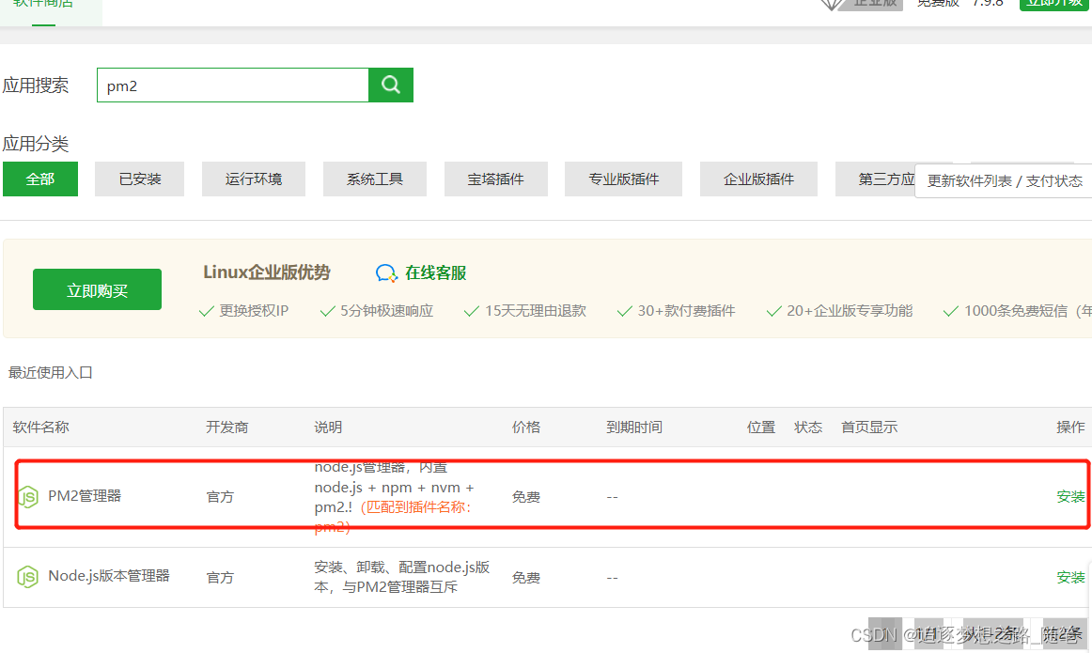This screenshot has height=653, width=1092.
Task: Click the 5分钟极速响应 feature text
Action: (x=386, y=310)
